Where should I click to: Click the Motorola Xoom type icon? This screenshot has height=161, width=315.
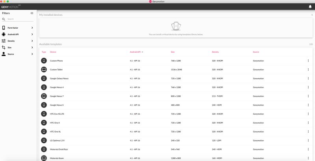click(44, 158)
